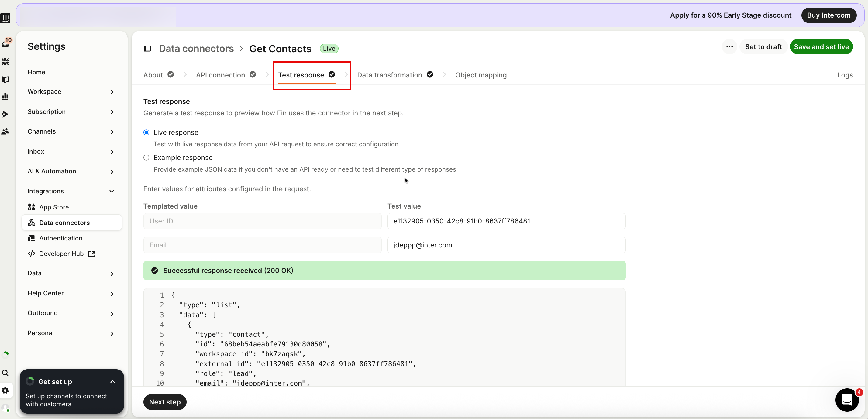
Task: Click the checkmark icon next to API connection
Action: tap(253, 74)
